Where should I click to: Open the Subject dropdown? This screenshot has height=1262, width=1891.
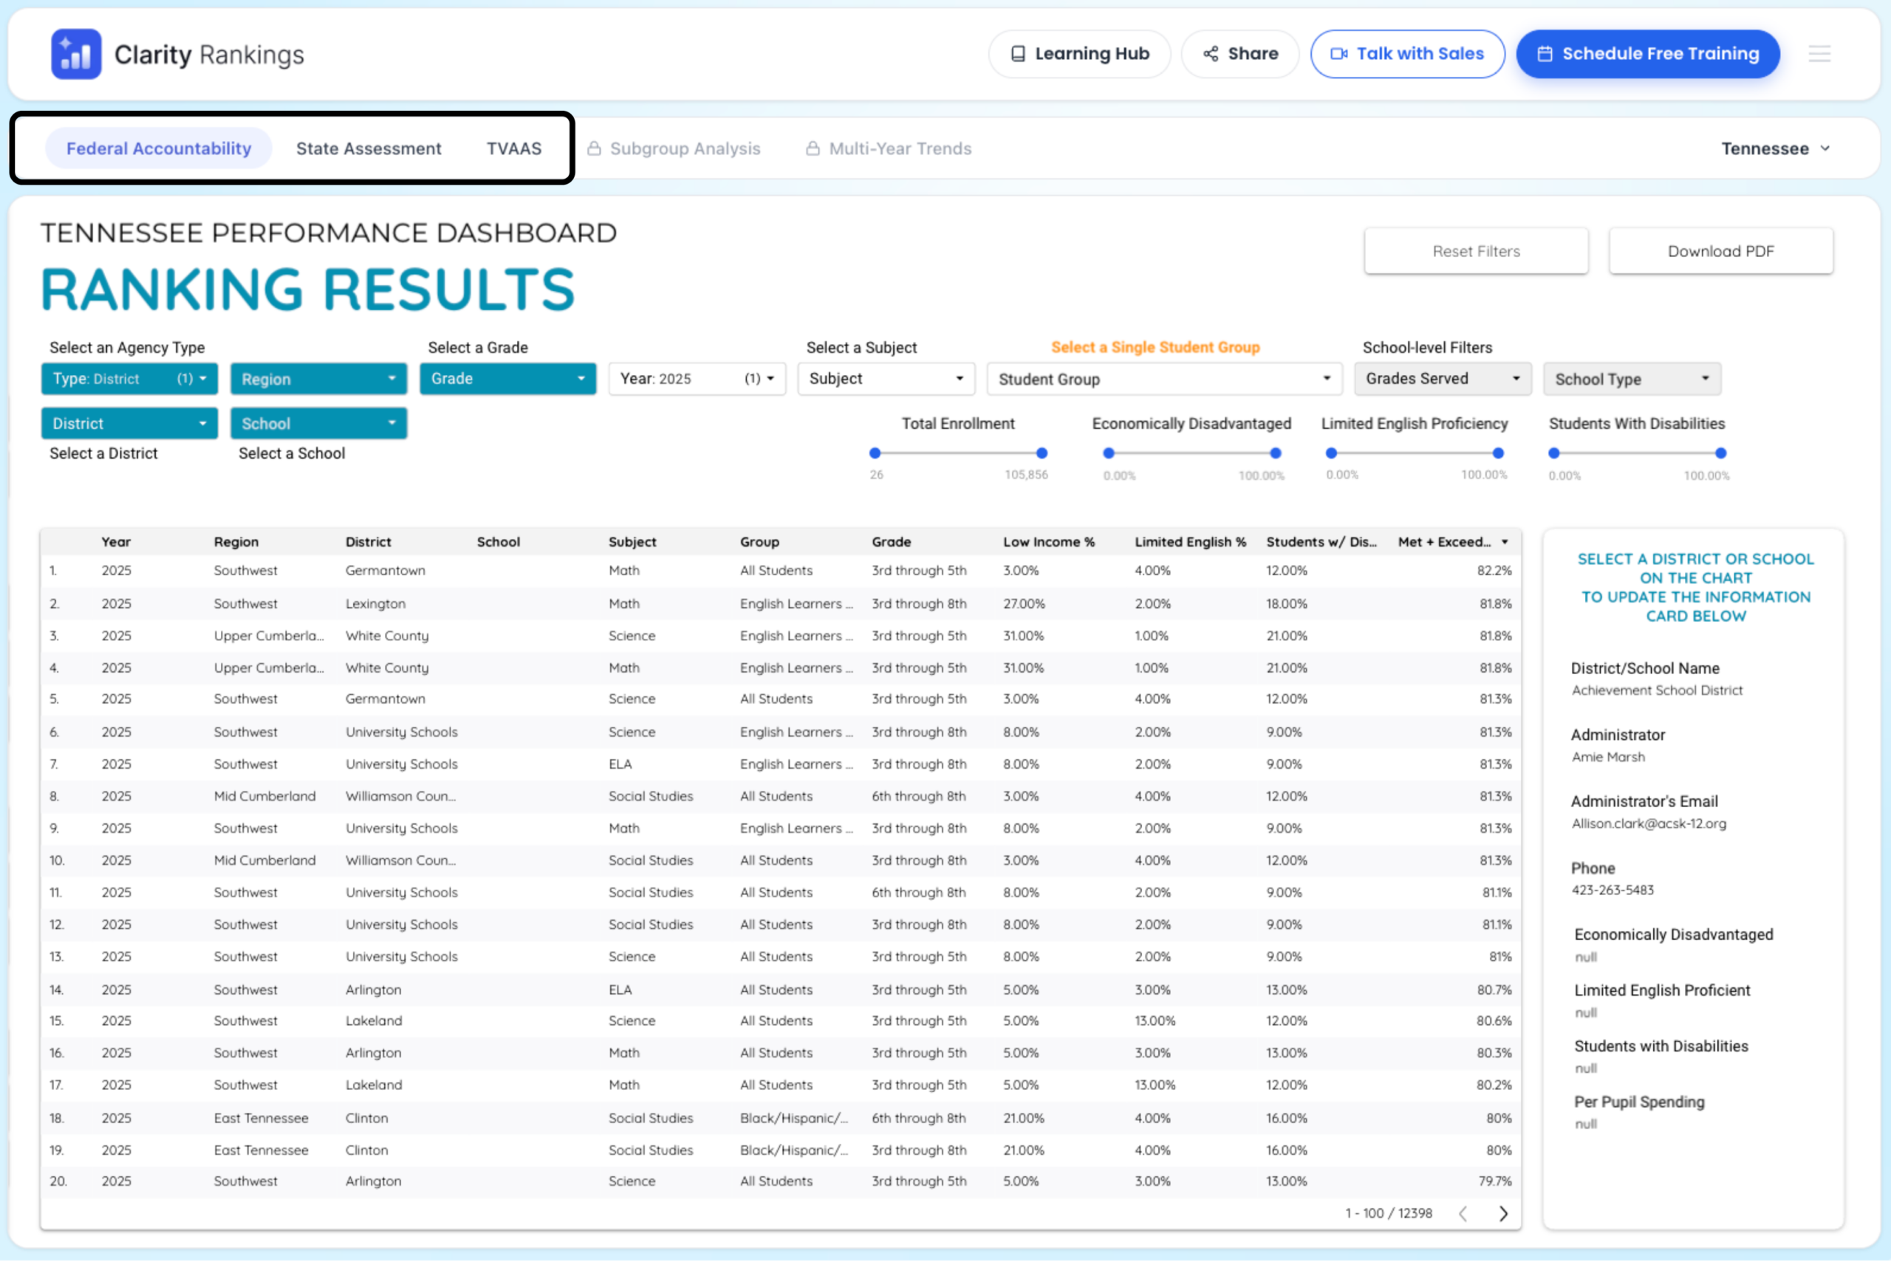point(886,378)
